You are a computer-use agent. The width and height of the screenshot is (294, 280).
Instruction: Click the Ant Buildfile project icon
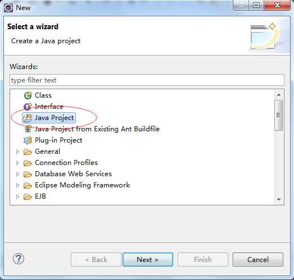tap(28, 129)
